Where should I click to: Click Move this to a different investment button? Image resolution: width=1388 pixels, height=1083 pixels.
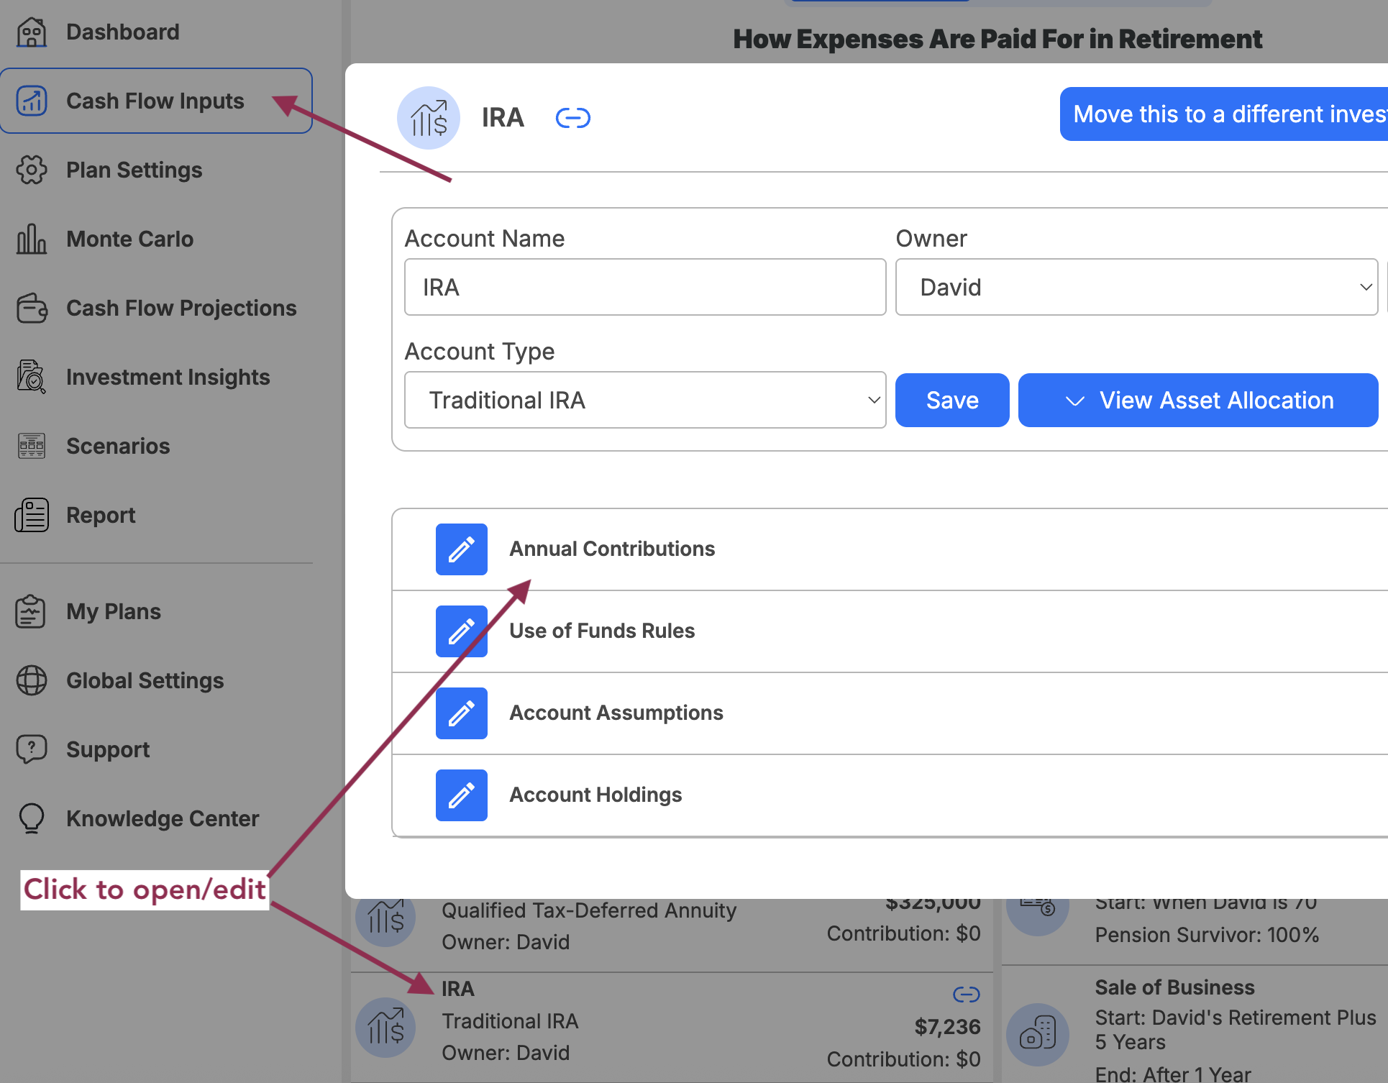click(x=1224, y=114)
